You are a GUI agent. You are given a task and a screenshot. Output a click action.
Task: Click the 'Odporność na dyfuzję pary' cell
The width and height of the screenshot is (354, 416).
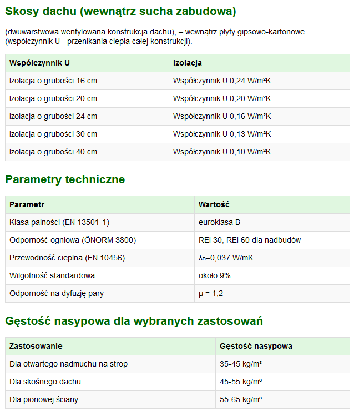pyautogui.click(x=58, y=293)
